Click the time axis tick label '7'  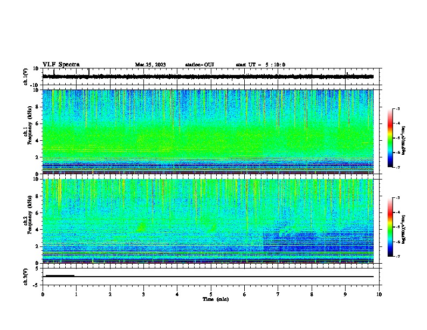point(278,294)
